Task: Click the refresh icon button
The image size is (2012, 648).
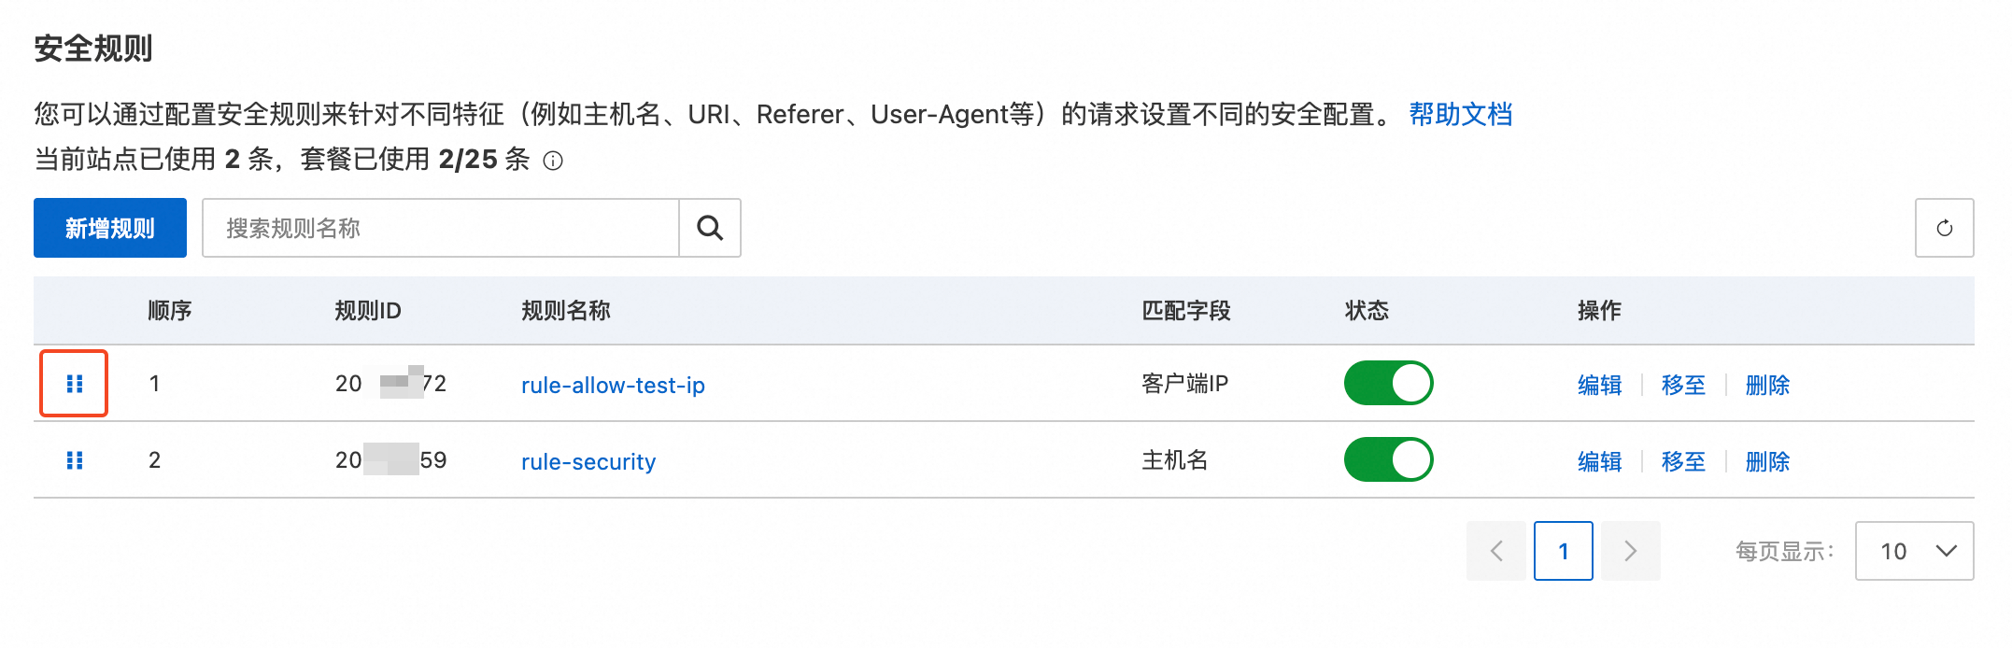Action: tap(1944, 228)
